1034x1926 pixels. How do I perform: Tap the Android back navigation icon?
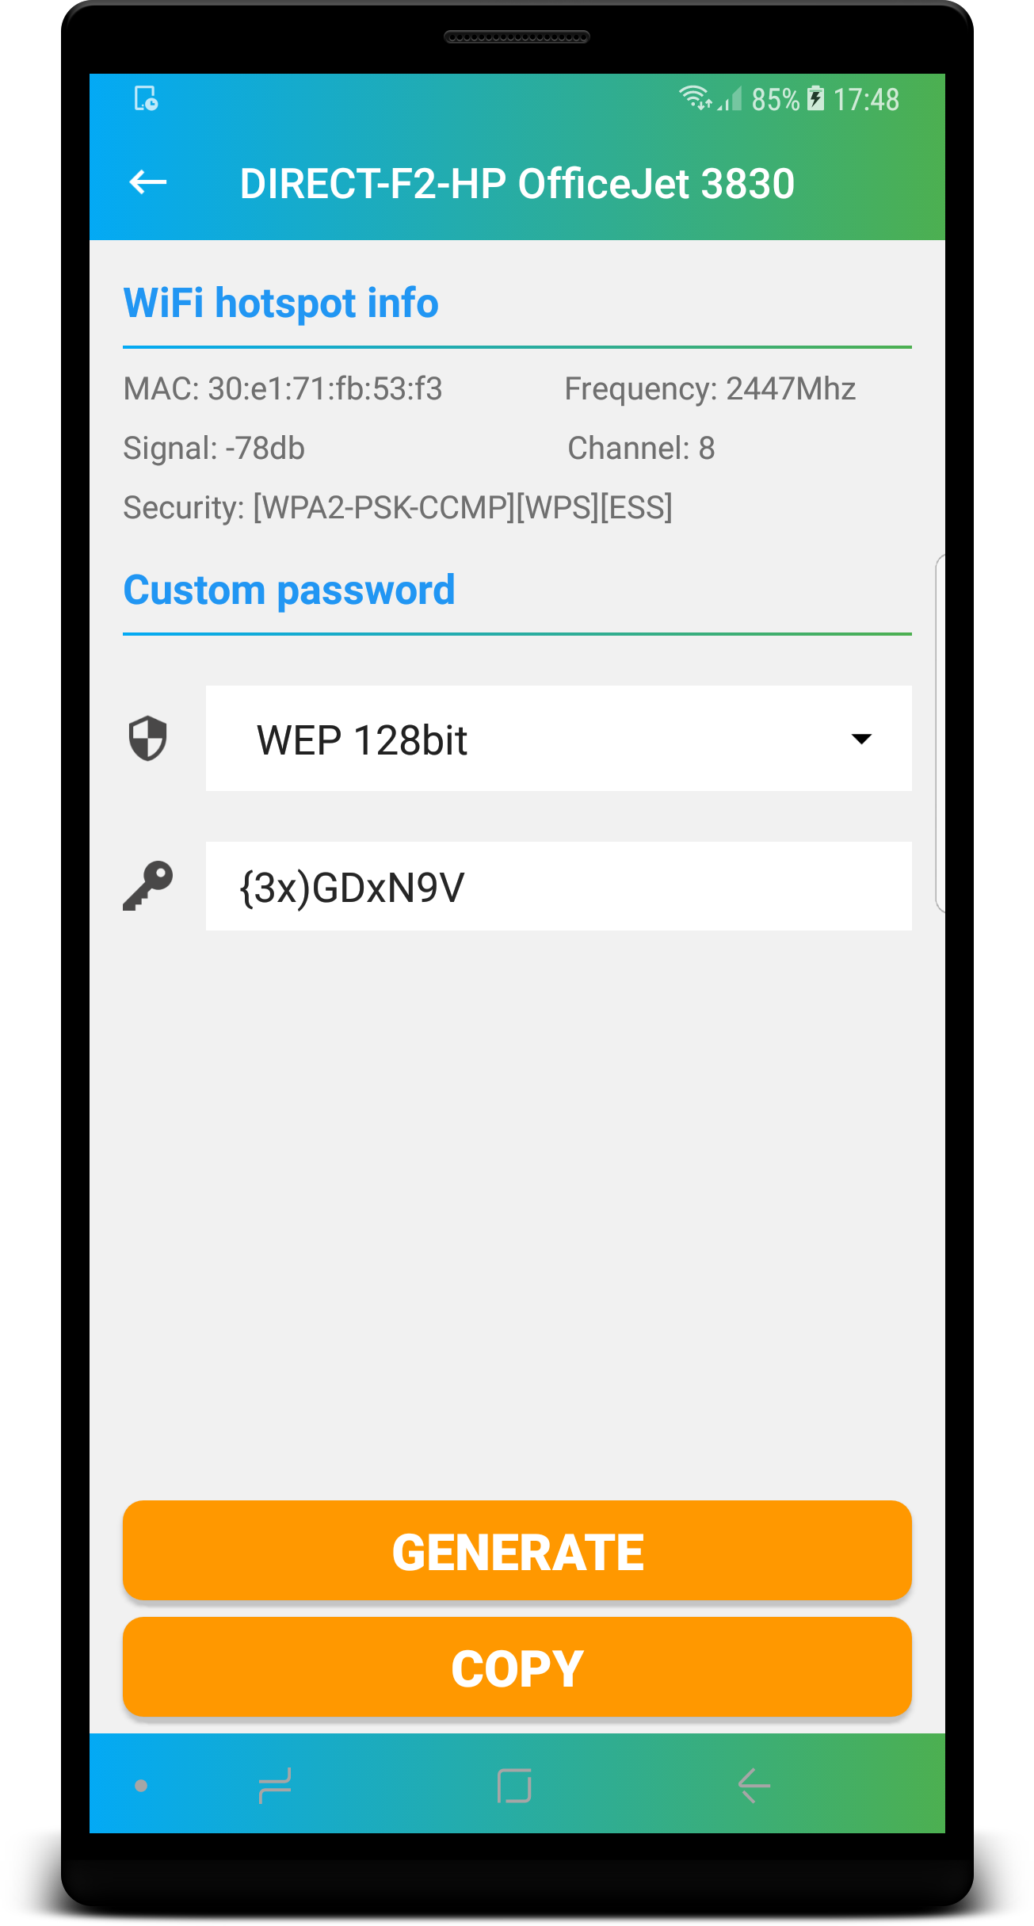click(754, 1786)
